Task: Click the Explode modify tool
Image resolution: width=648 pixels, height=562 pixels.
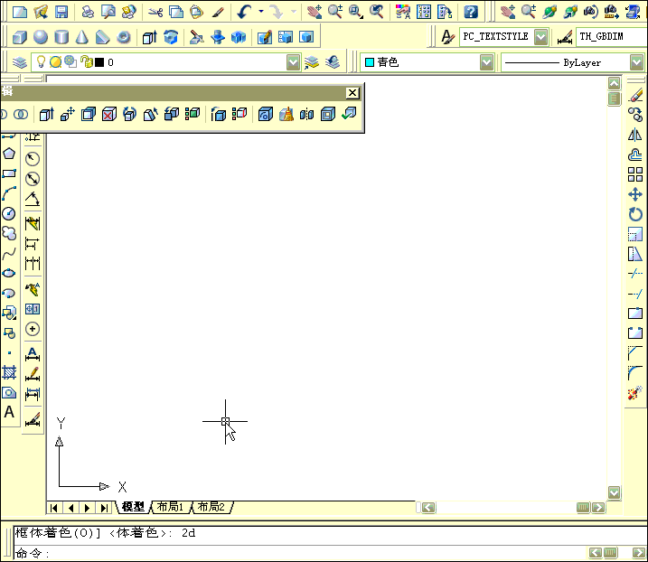Action: pos(635,393)
